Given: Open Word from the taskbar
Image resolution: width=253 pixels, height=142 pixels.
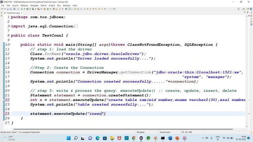Looking at the screenshot, I should pos(170,138).
